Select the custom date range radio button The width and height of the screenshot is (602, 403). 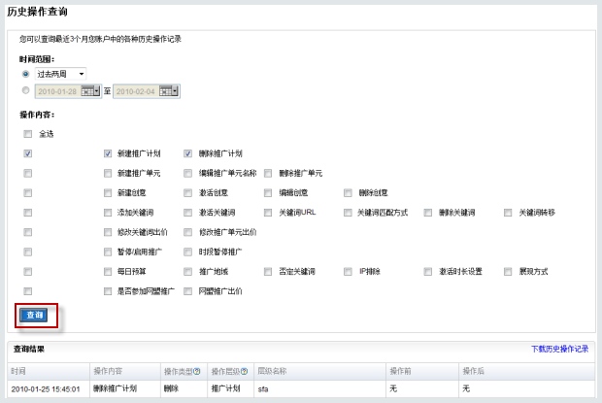[x=25, y=90]
